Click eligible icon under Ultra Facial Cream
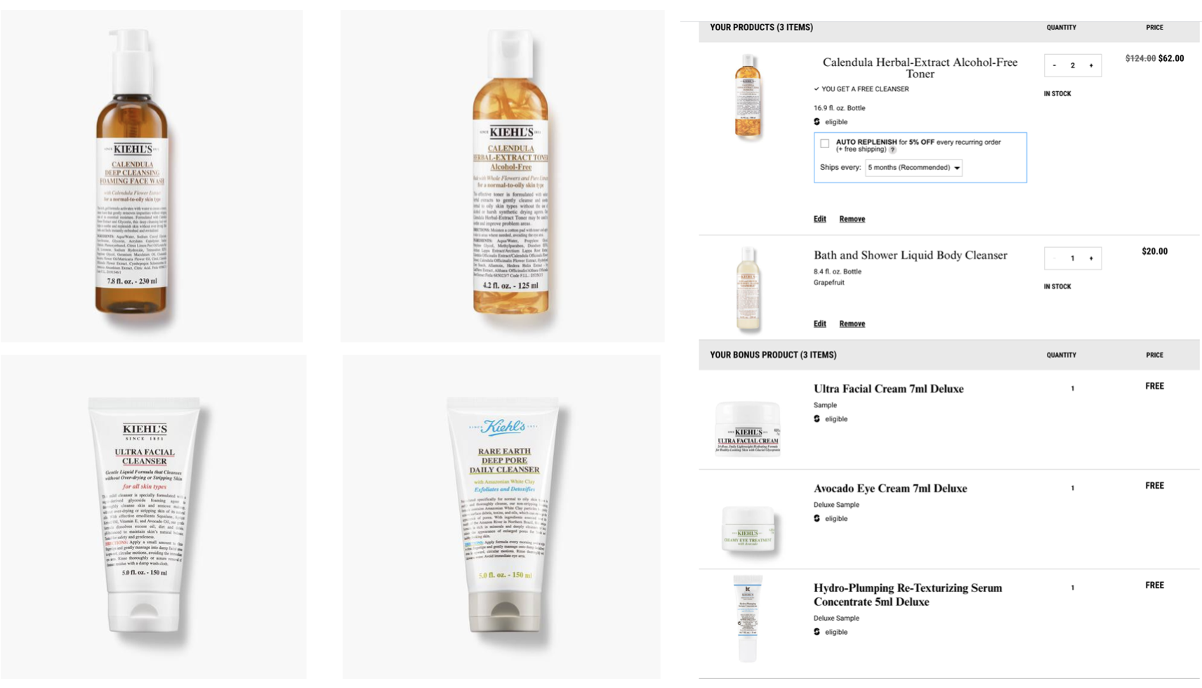The image size is (1202, 688). pos(817,418)
